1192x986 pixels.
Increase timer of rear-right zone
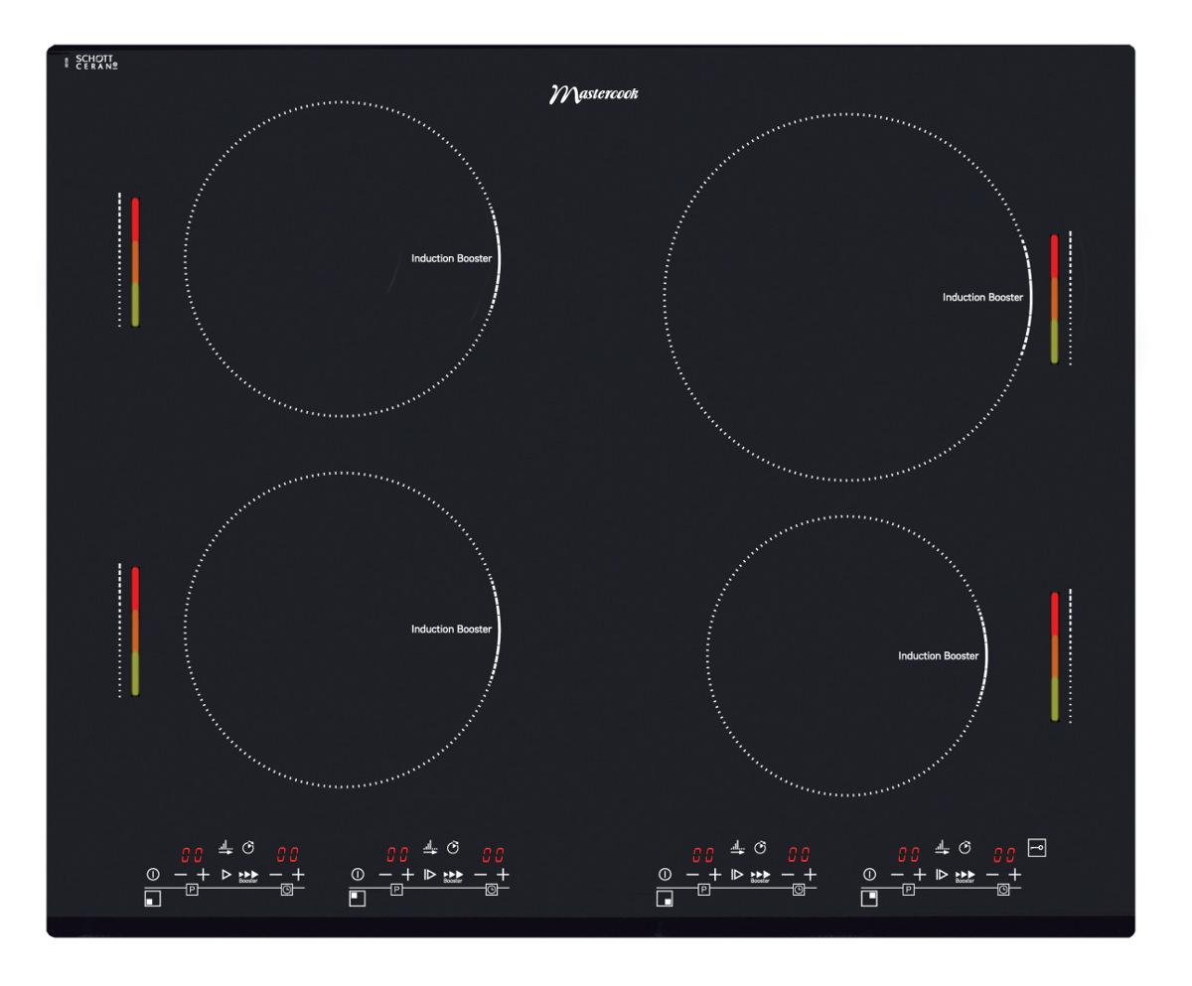[1015, 875]
